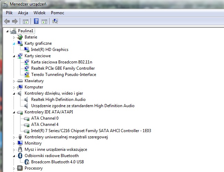Select the Paulina1 computer icon
Screen dimensions: 224x172
pyautogui.click(x=13, y=31)
